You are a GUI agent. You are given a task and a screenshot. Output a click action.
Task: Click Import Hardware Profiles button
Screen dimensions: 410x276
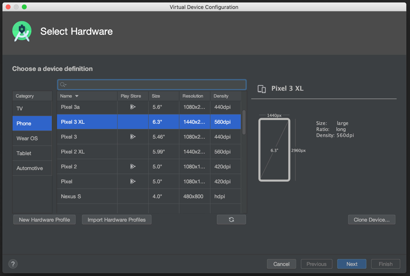click(117, 220)
